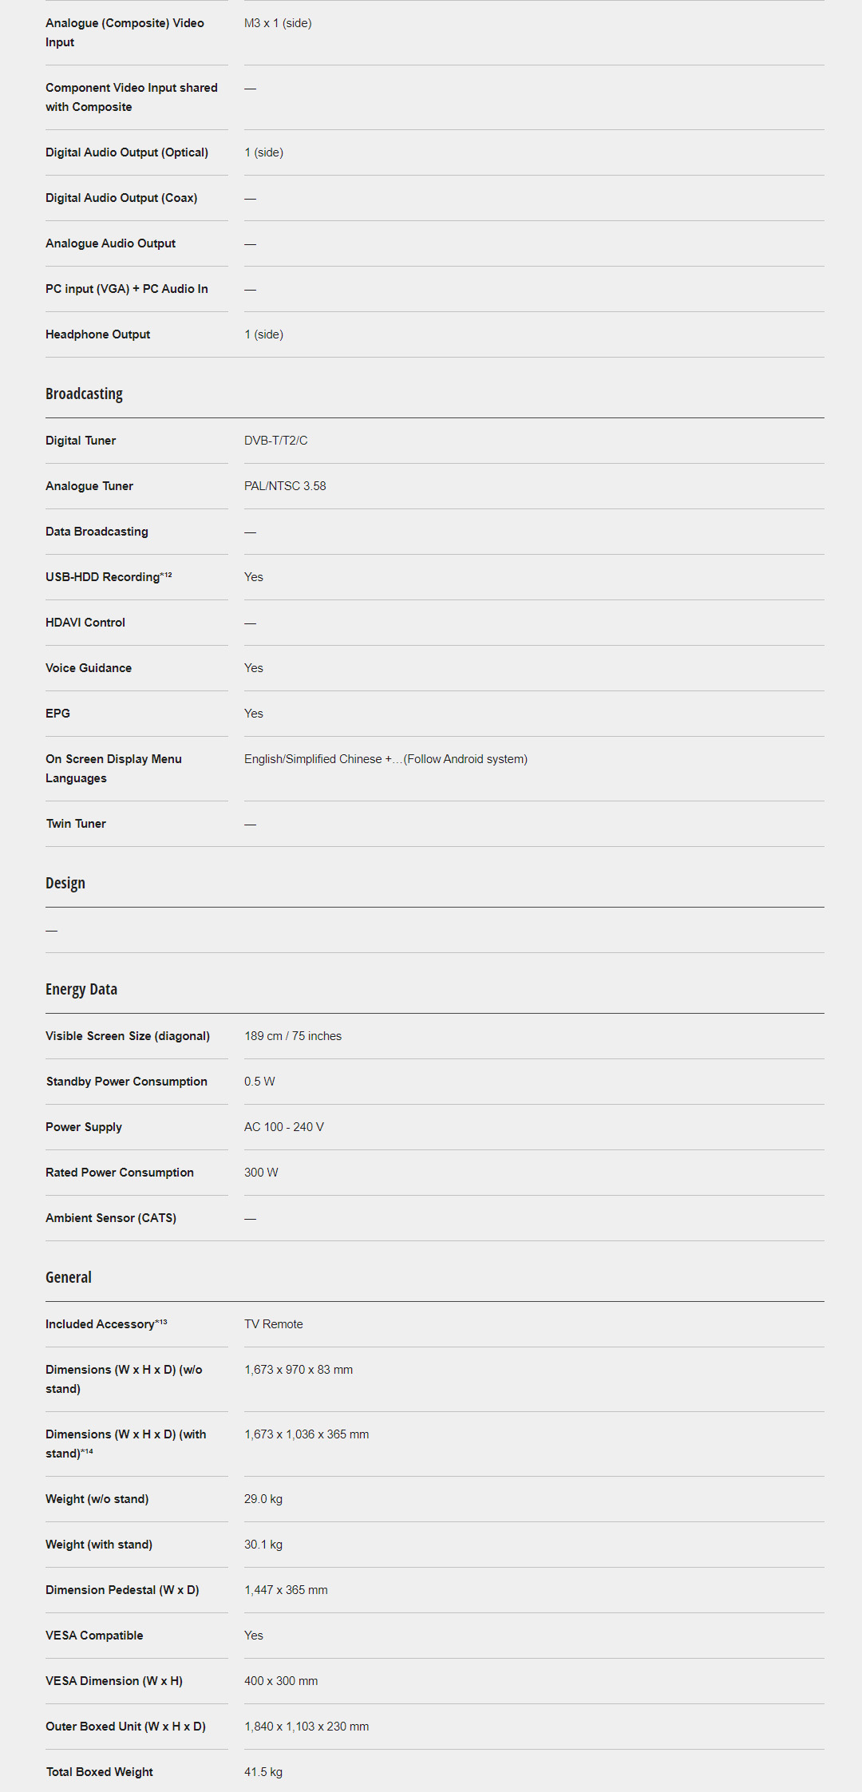Select the Digital Tuner row label
862x1792 pixels.
[81, 441]
